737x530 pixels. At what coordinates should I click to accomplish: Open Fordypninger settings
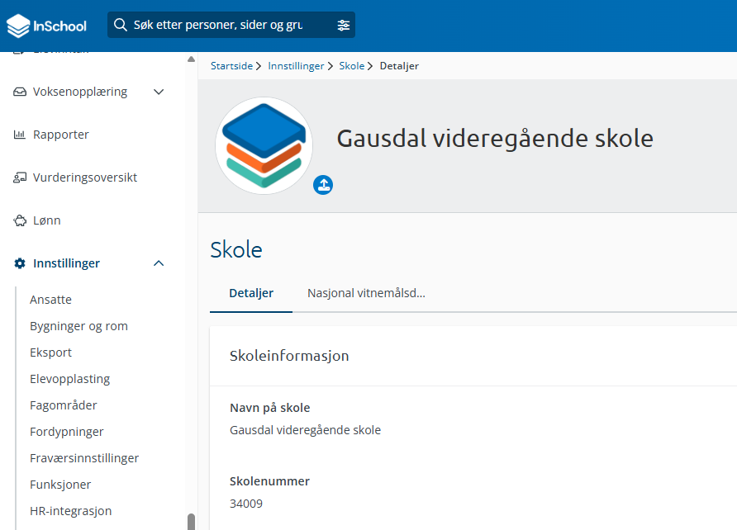[x=67, y=432]
